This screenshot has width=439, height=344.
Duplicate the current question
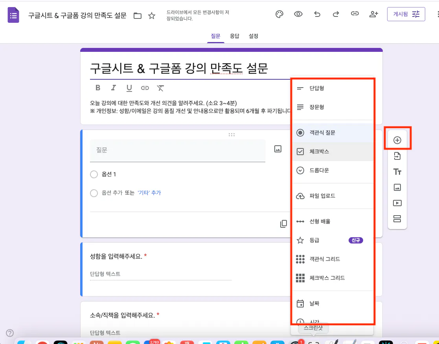click(x=283, y=224)
